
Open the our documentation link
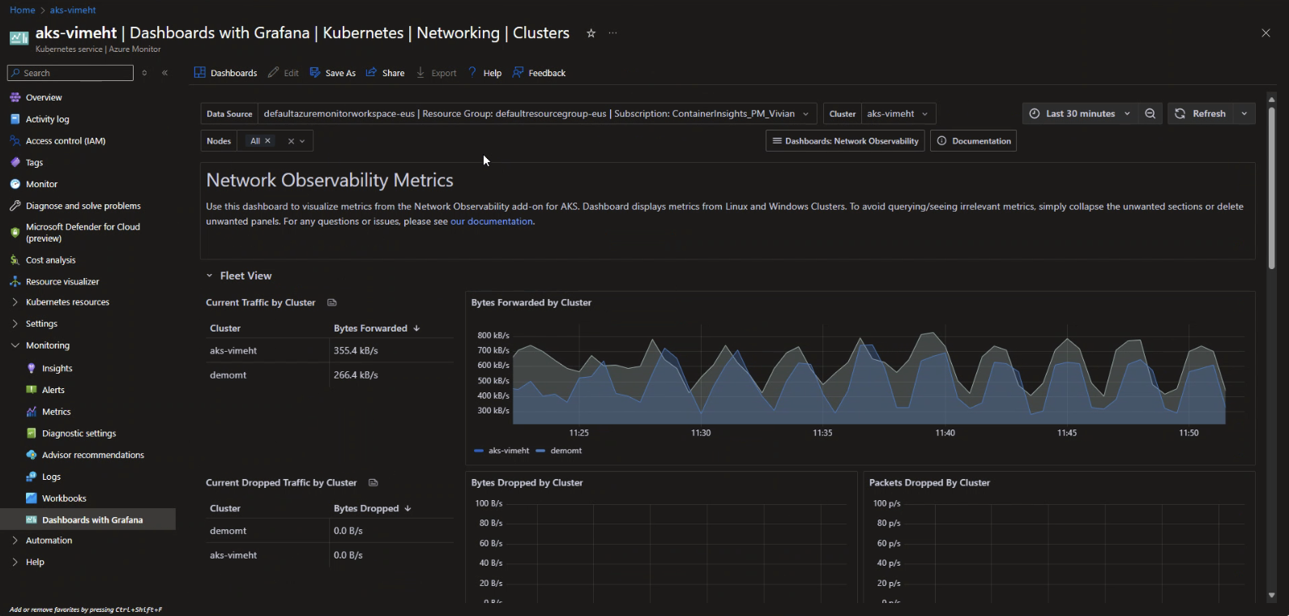491,221
